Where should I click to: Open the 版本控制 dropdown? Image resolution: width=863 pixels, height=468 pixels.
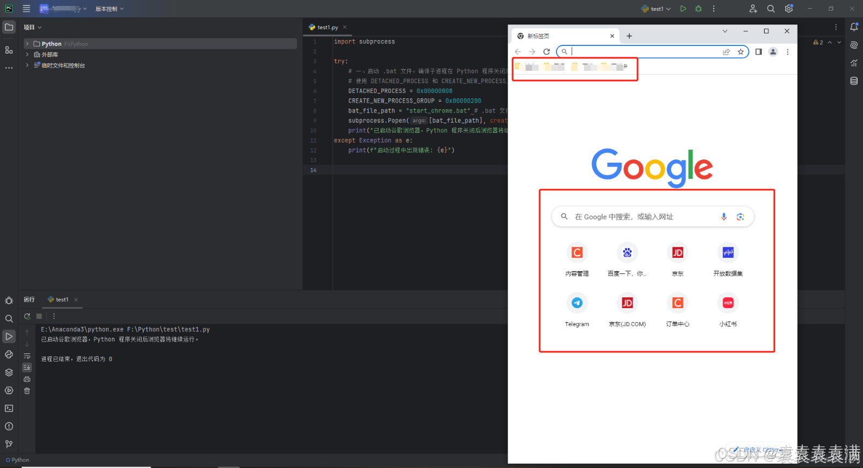click(110, 9)
